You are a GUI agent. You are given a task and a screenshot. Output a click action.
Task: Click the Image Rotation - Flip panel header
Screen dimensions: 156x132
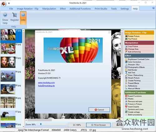pyautogui.click(x=139, y=32)
